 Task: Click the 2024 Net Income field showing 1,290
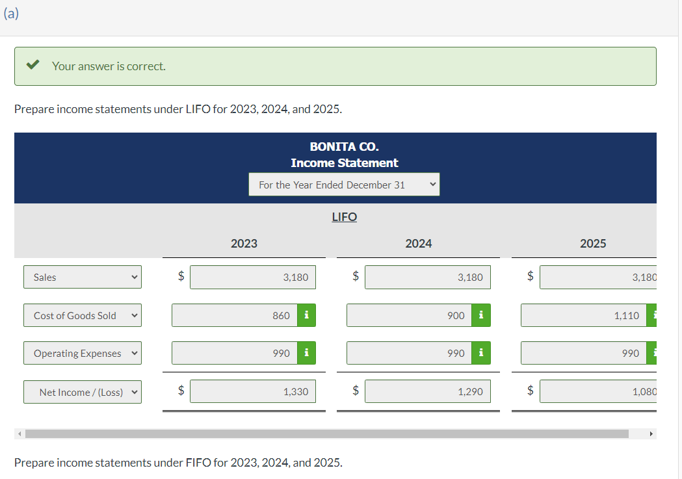pos(427,391)
